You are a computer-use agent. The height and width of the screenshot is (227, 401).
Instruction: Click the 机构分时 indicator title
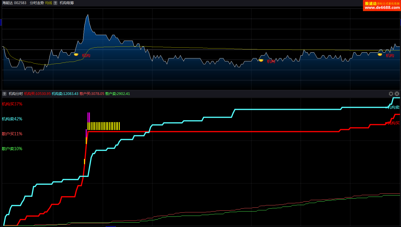[x=16, y=94]
